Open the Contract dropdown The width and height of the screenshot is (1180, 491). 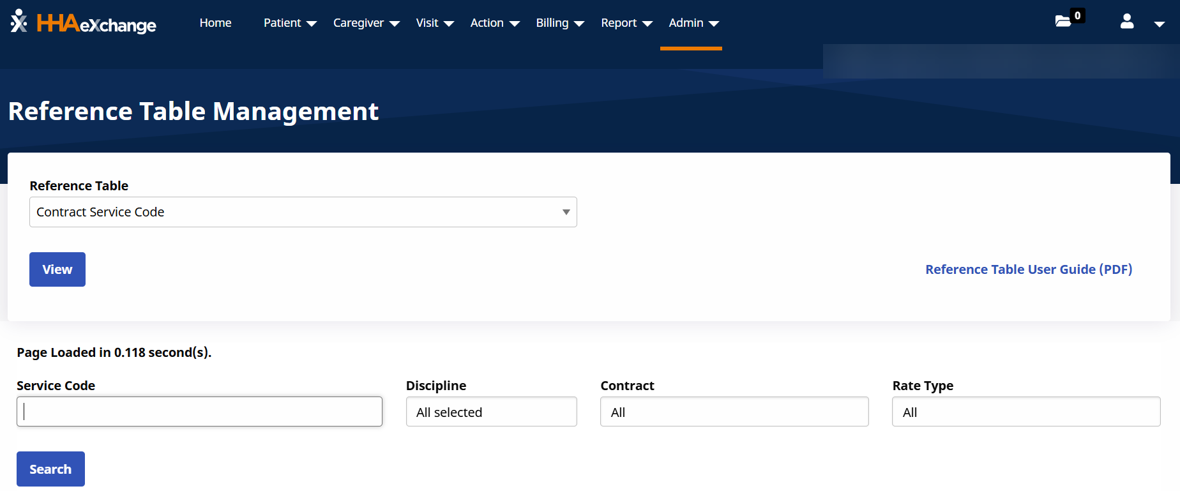click(x=734, y=412)
